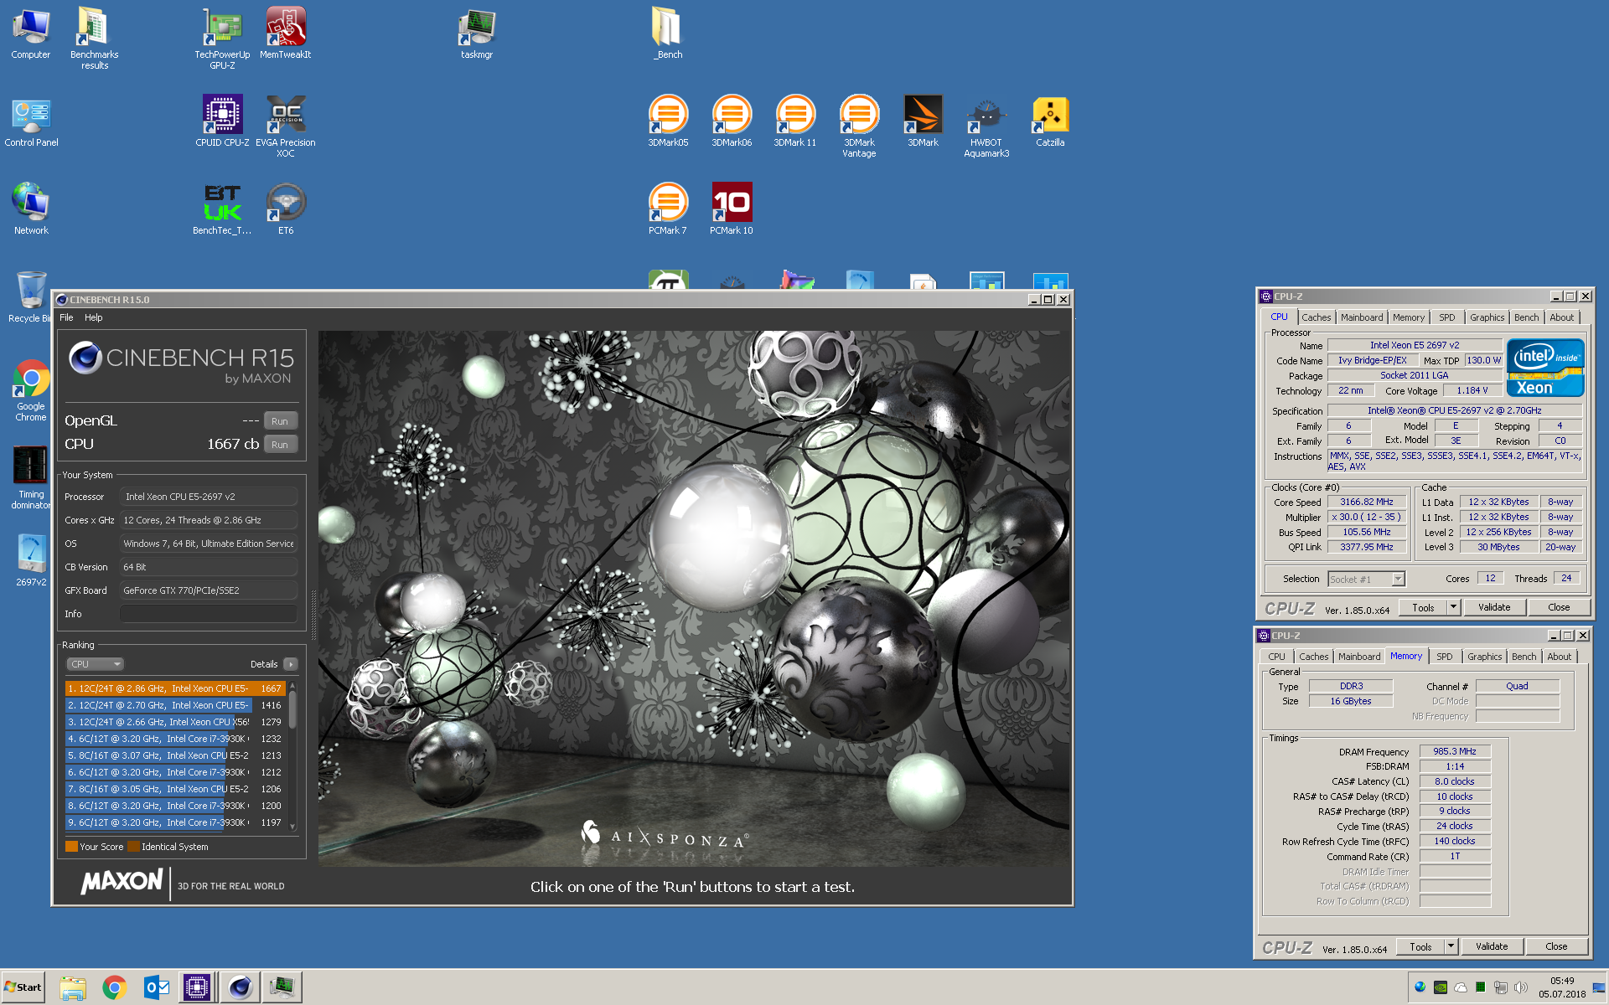
Task: Launch CPUID CPU-Z desktop shortcut
Action: 222,121
